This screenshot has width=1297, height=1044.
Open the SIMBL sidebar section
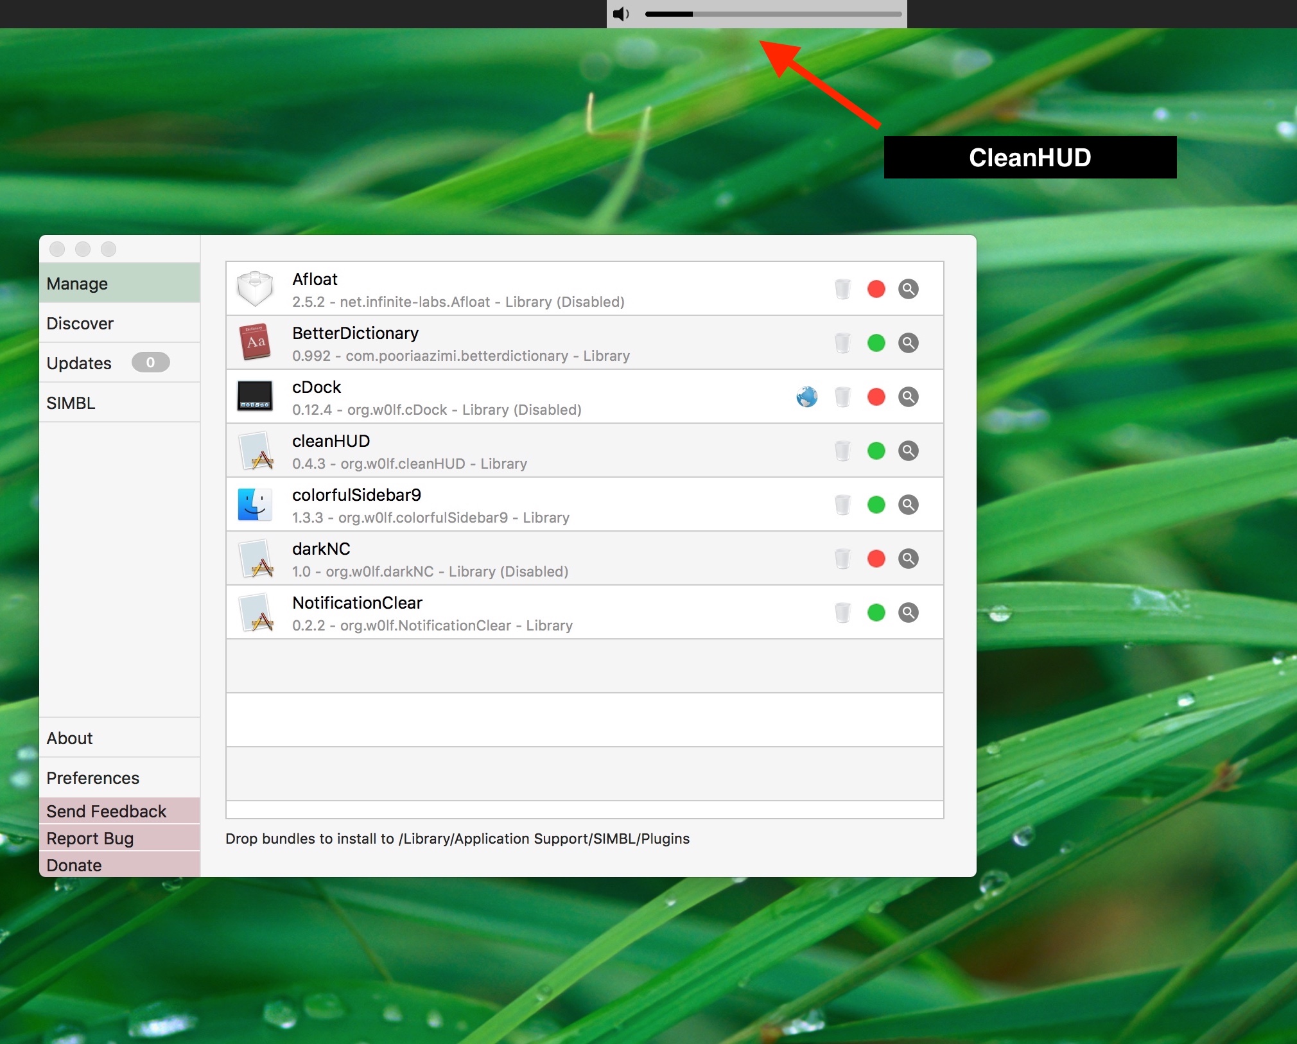click(x=119, y=403)
